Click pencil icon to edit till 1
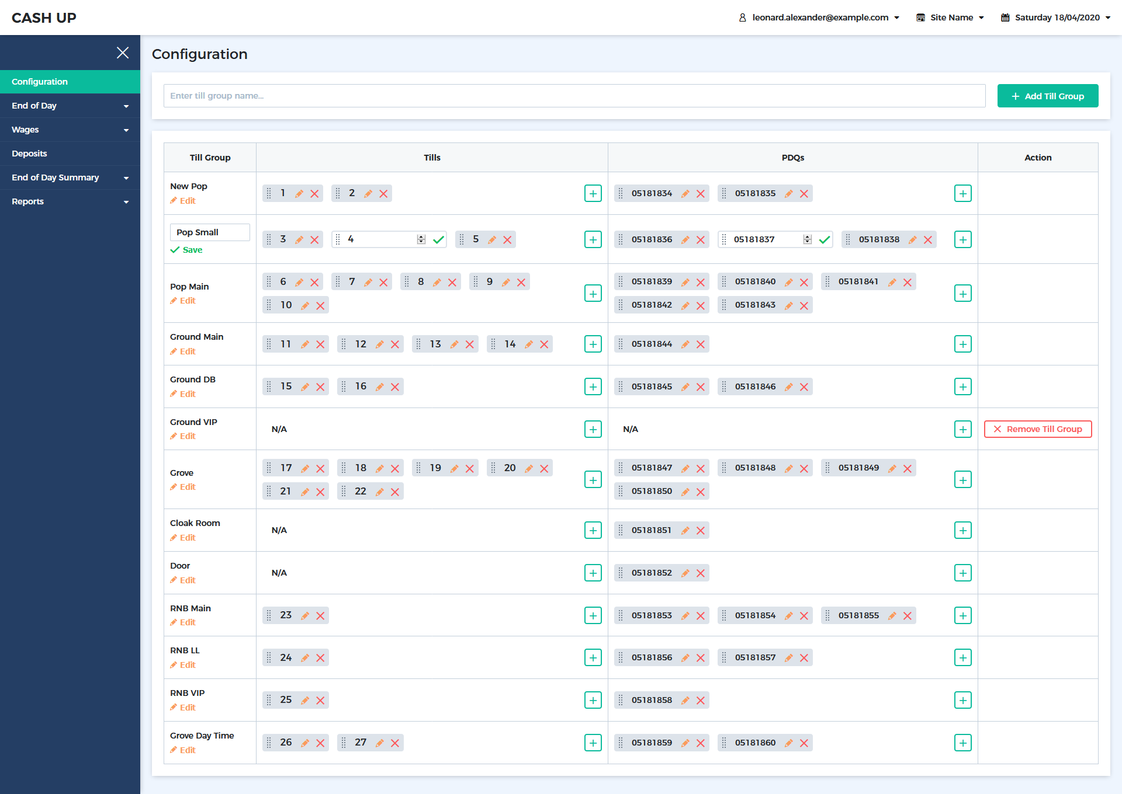 [x=299, y=194]
